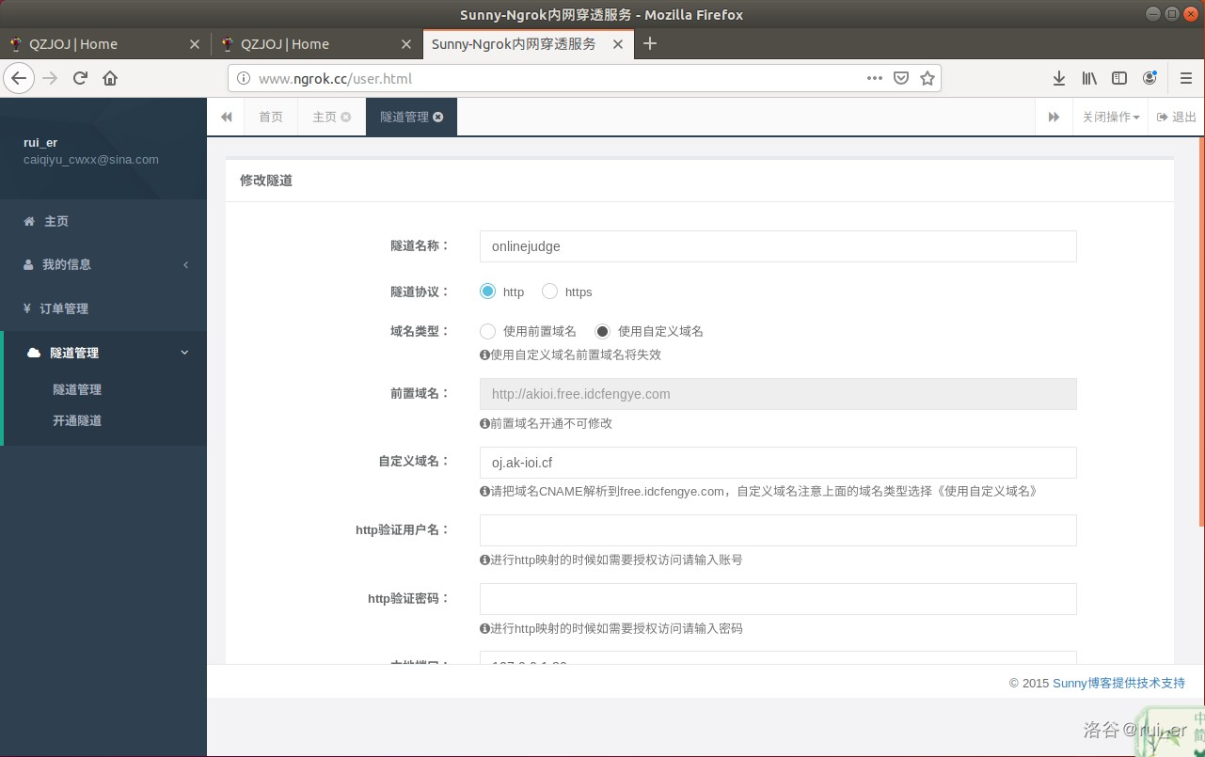Click the 退出 logout button
This screenshot has width=1205, height=757.
(x=1177, y=118)
